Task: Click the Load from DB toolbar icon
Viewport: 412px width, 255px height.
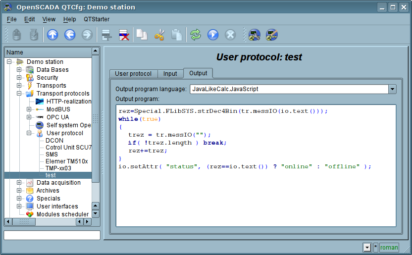Action: click(16, 35)
